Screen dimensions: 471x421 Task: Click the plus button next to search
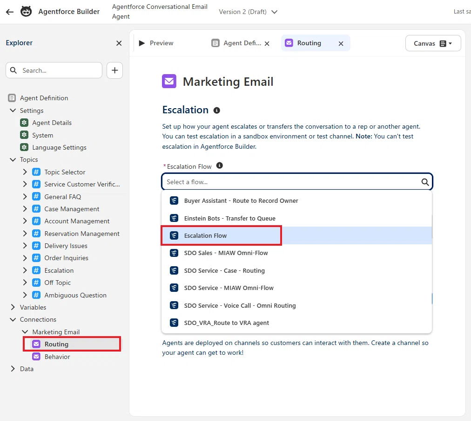pyautogui.click(x=114, y=70)
